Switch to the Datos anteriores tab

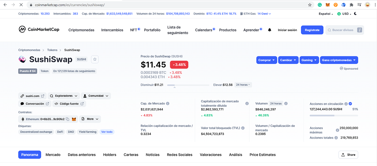[x=82, y=155]
